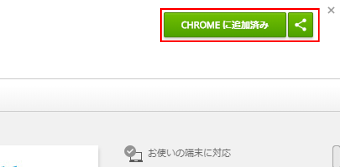Viewport: 340px width, 167px height.
Task: Click the vertical scrollbar handle
Action: pyautogui.click(x=336, y=157)
